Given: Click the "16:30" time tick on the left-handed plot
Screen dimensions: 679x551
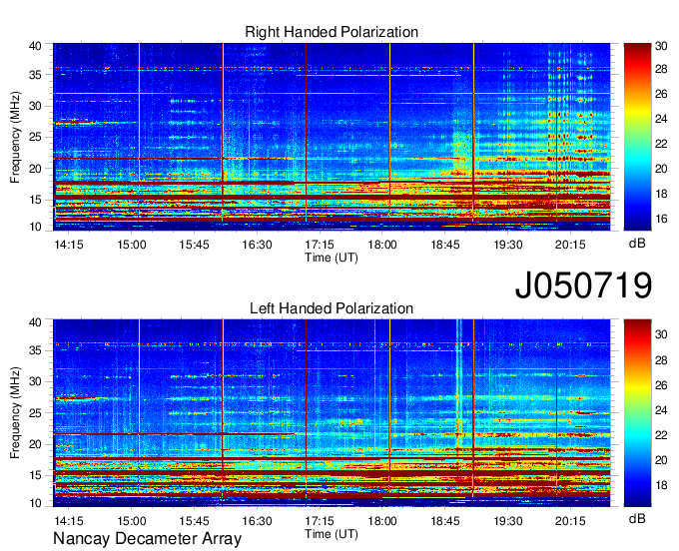Looking at the screenshot, I should tap(257, 520).
